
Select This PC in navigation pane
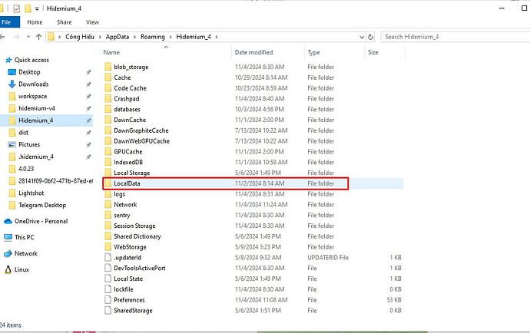click(24, 237)
